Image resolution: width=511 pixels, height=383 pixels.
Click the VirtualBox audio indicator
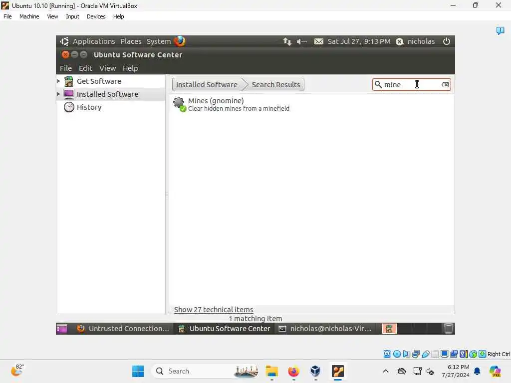tap(406, 354)
